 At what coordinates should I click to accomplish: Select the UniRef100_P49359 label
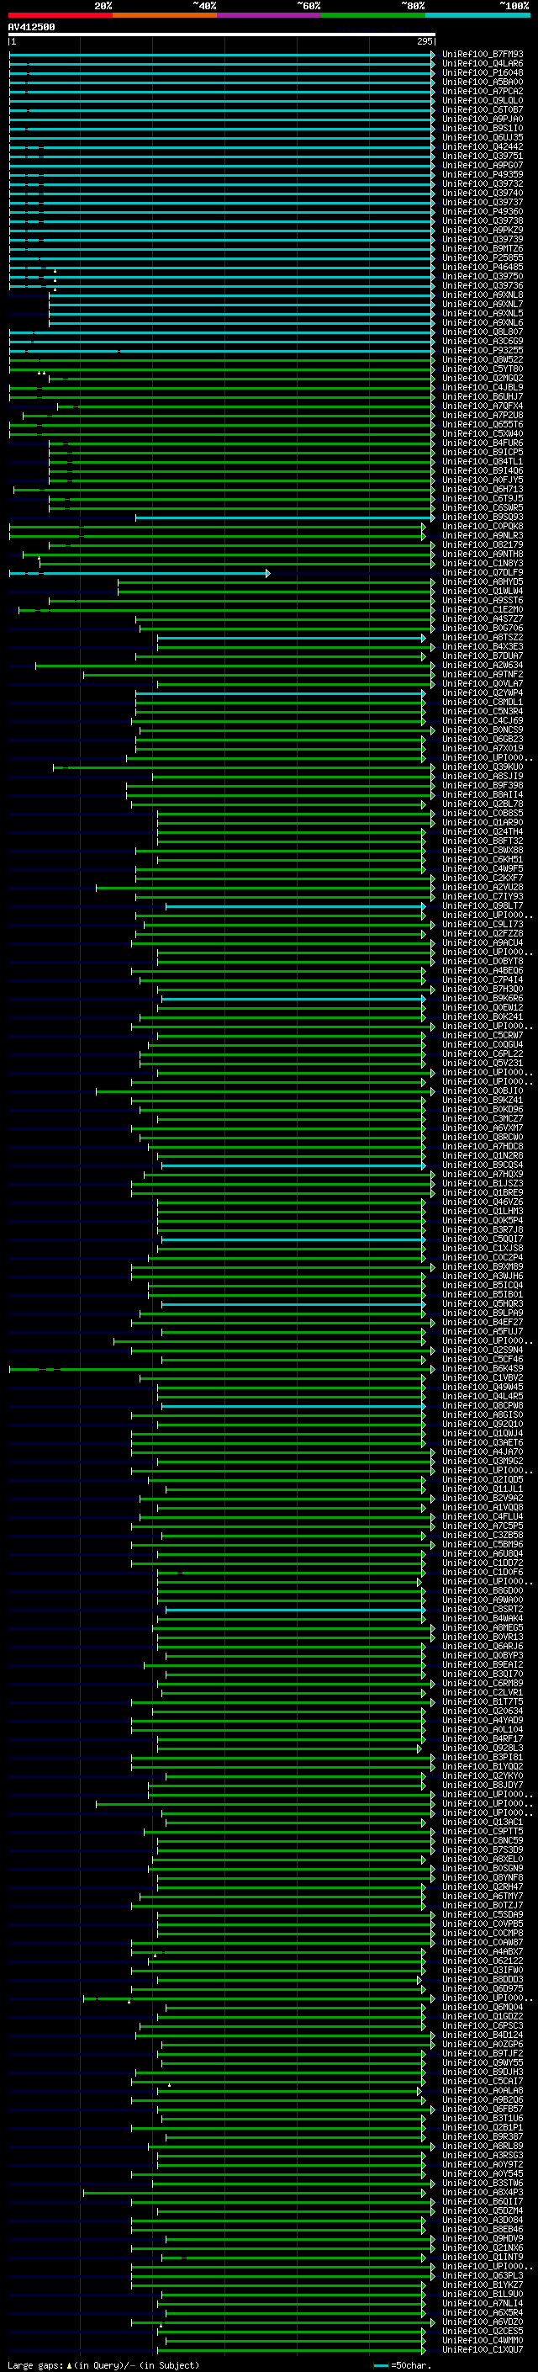tap(483, 174)
